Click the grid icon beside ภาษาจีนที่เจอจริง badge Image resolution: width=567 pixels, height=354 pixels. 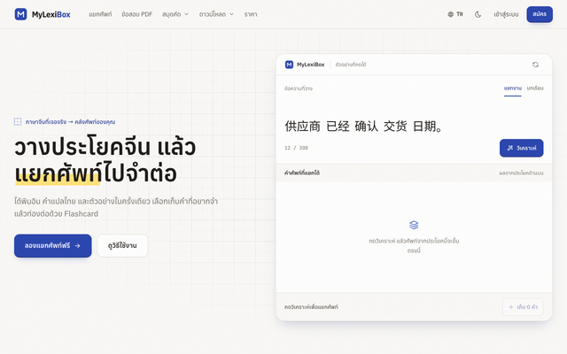point(18,122)
